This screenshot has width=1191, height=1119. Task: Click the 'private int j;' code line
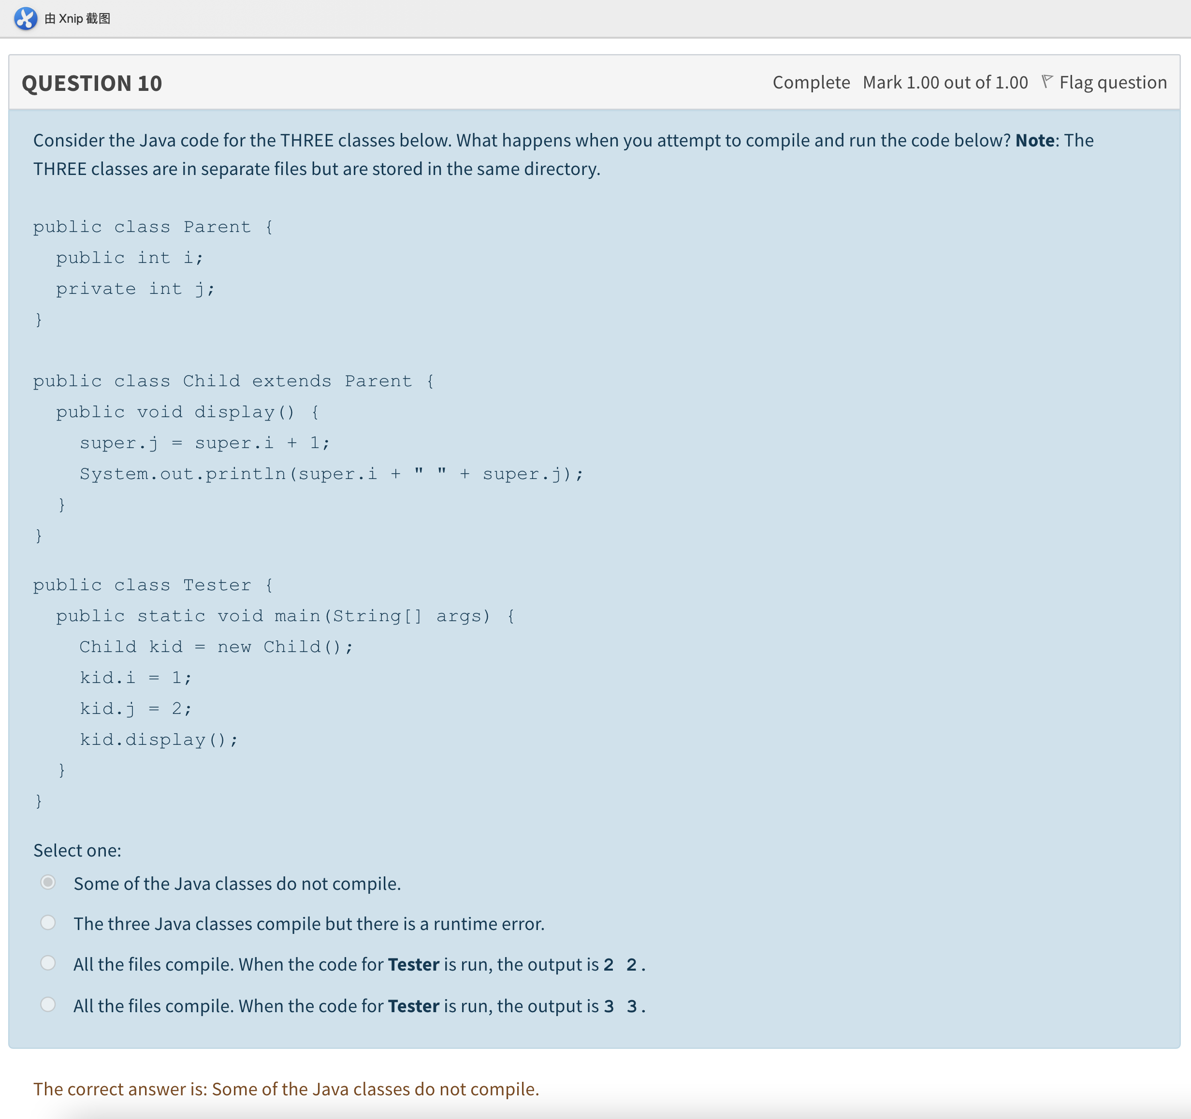tap(135, 289)
